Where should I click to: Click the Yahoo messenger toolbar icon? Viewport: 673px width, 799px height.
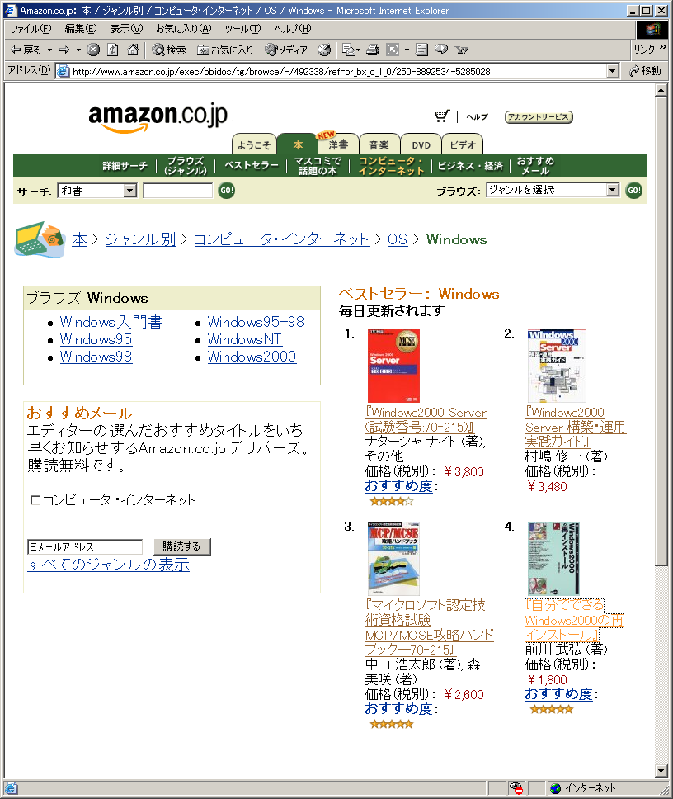pyautogui.click(x=461, y=50)
